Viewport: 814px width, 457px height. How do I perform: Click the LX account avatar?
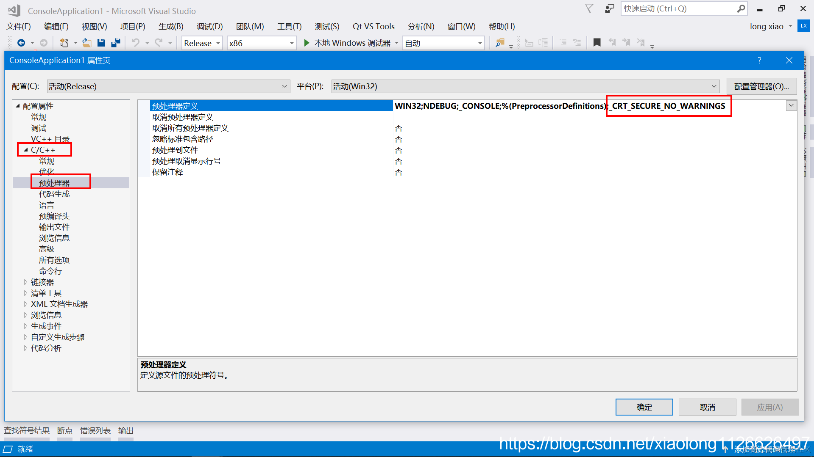[x=803, y=26]
